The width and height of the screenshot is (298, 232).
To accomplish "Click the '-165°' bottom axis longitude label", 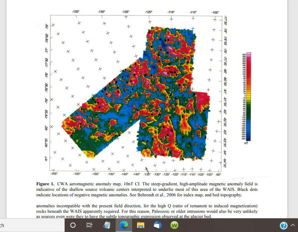I will click(54, 174).
